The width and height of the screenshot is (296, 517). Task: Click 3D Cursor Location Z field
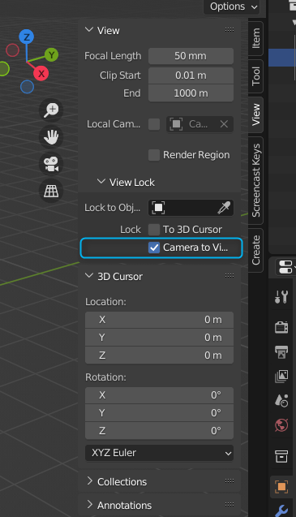[159, 355]
